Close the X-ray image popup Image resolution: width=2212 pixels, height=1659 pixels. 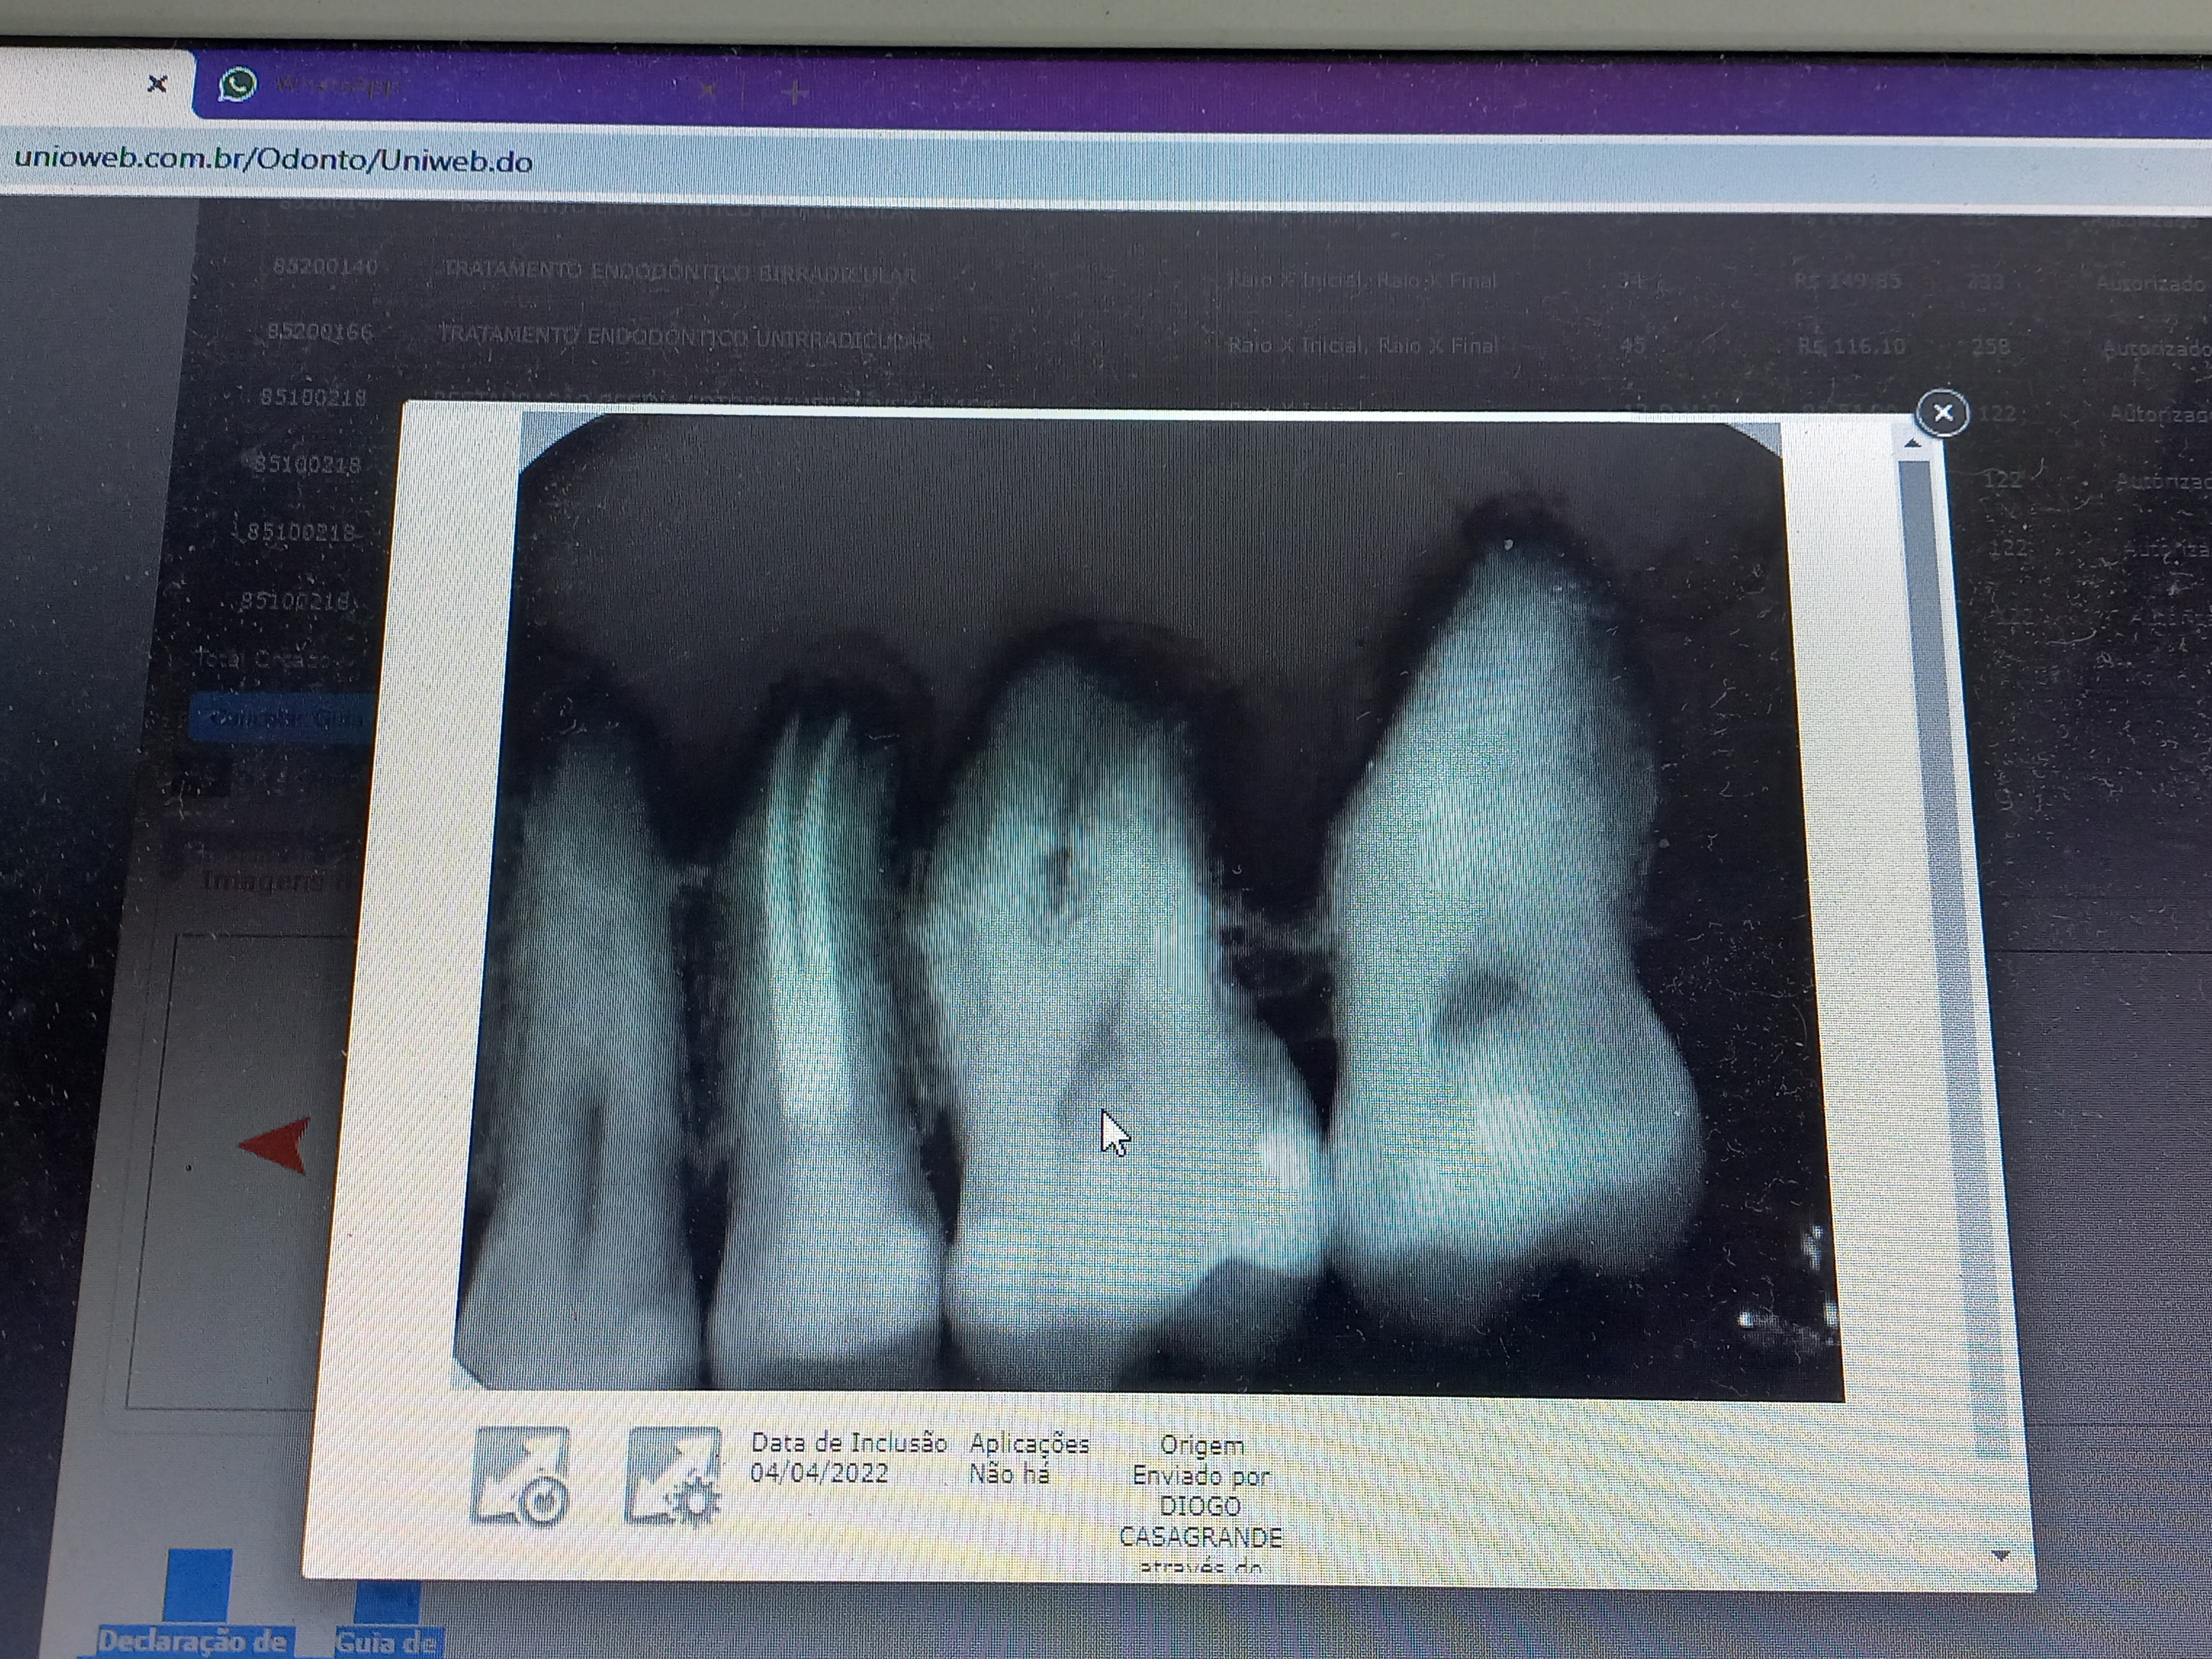coord(1942,413)
